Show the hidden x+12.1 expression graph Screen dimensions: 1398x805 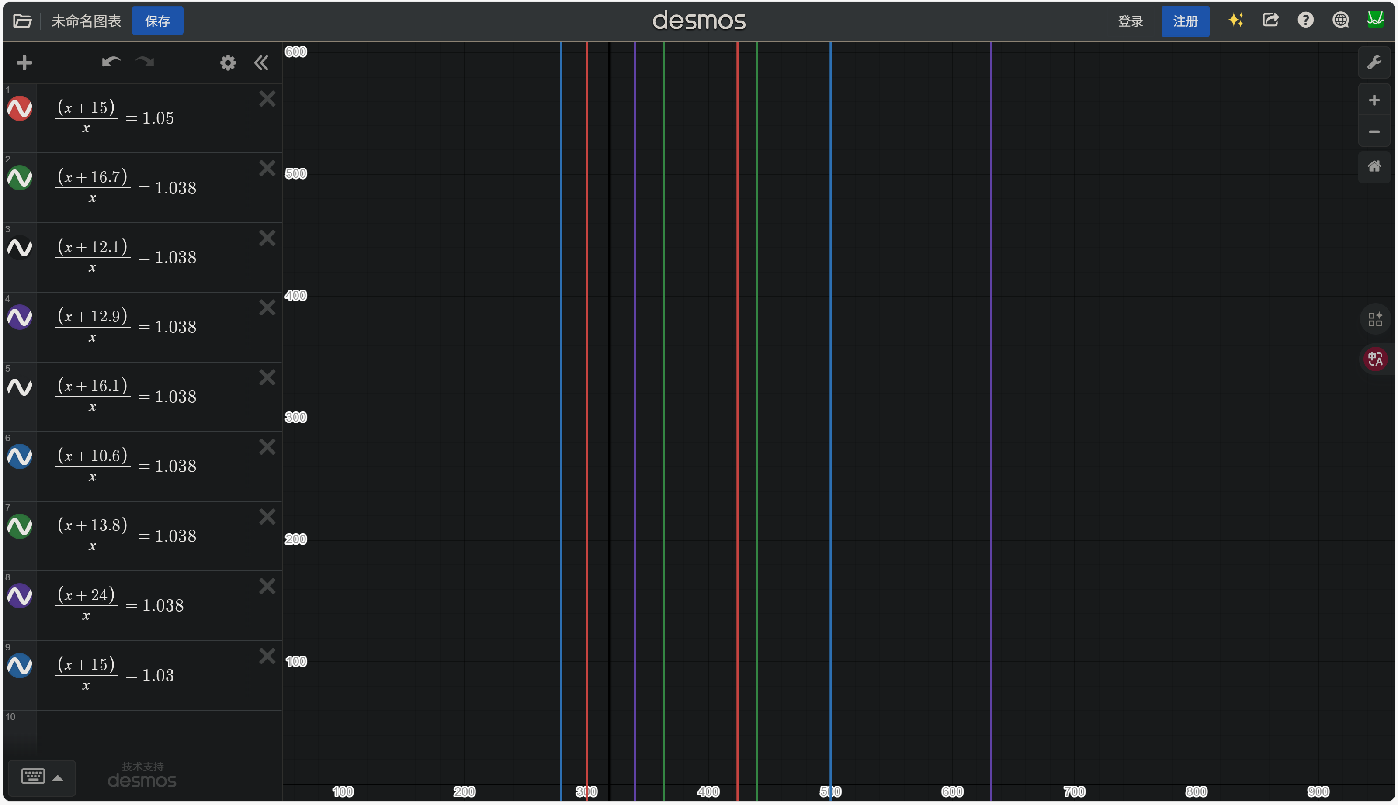click(x=19, y=248)
